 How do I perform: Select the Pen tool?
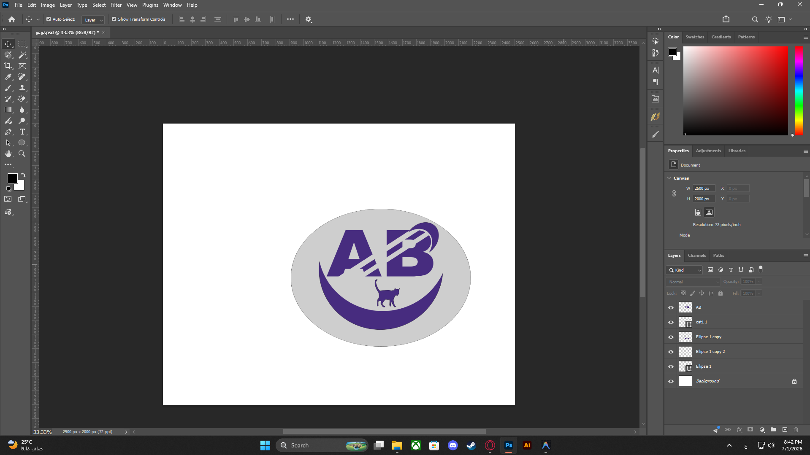pyautogui.click(x=8, y=132)
